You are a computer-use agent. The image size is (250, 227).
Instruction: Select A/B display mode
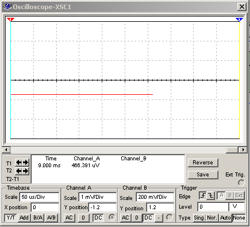coord(51,218)
